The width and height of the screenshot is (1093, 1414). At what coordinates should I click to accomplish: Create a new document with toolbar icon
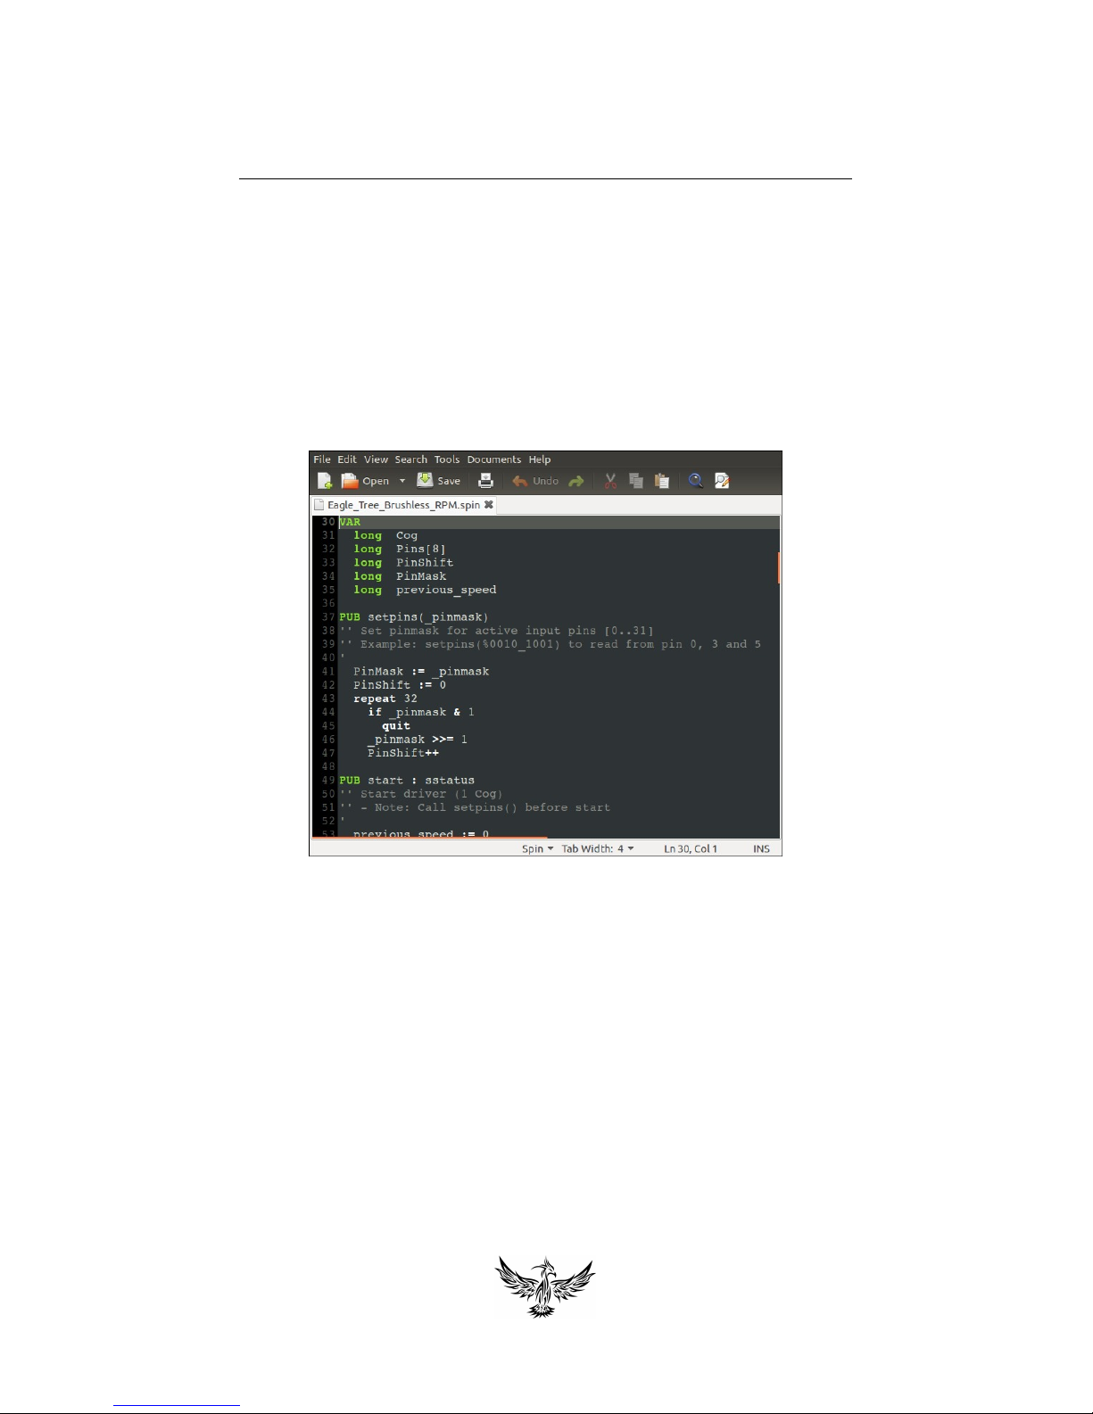click(x=325, y=481)
